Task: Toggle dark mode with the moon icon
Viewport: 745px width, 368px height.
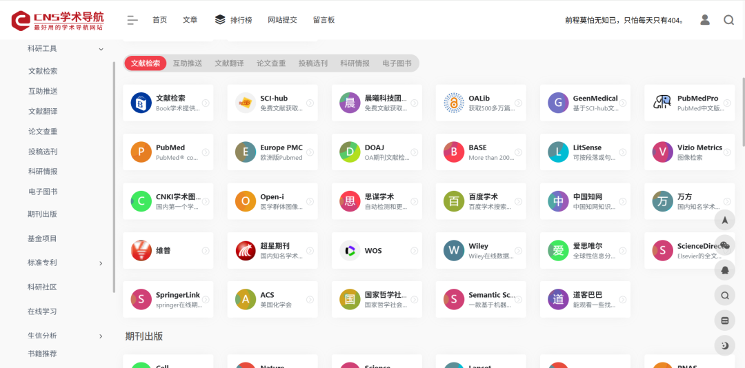Action: click(724, 346)
